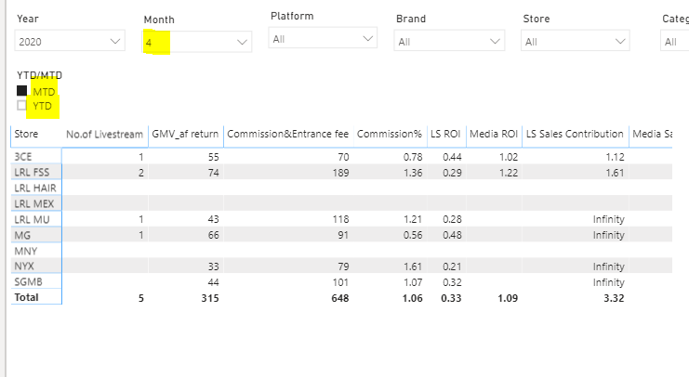Open the Brand slicer dropdown
This screenshot has width=689, height=377.
(x=449, y=41)
